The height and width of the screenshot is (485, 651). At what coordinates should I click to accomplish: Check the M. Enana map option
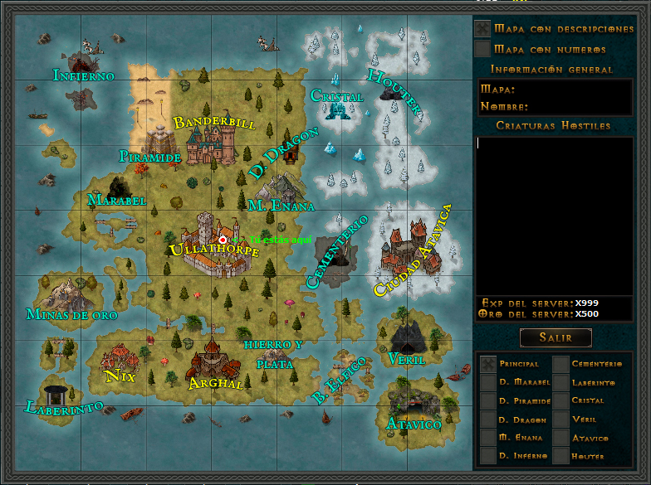[x=488, y=438]
